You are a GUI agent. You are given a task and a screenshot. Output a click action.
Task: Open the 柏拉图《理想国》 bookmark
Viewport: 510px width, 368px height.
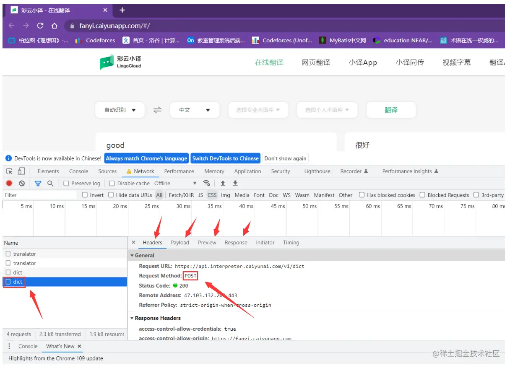(38, 40)
